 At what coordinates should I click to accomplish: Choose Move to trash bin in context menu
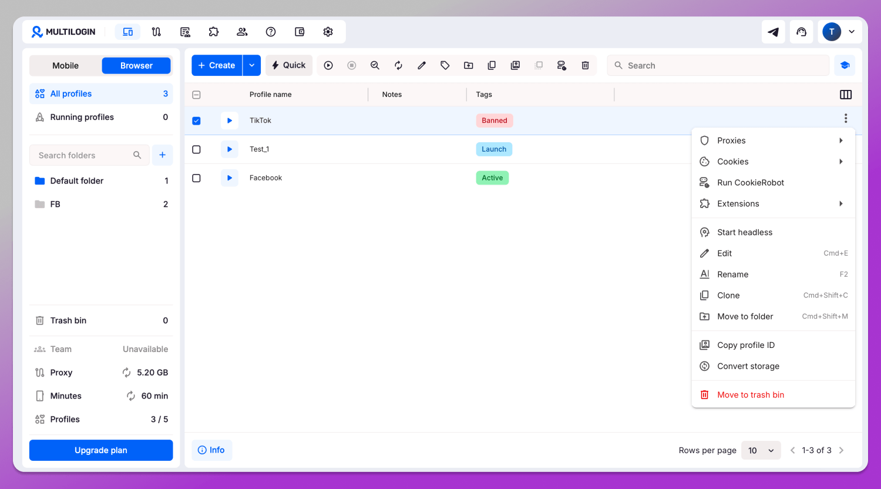click(x=774, y=395)
